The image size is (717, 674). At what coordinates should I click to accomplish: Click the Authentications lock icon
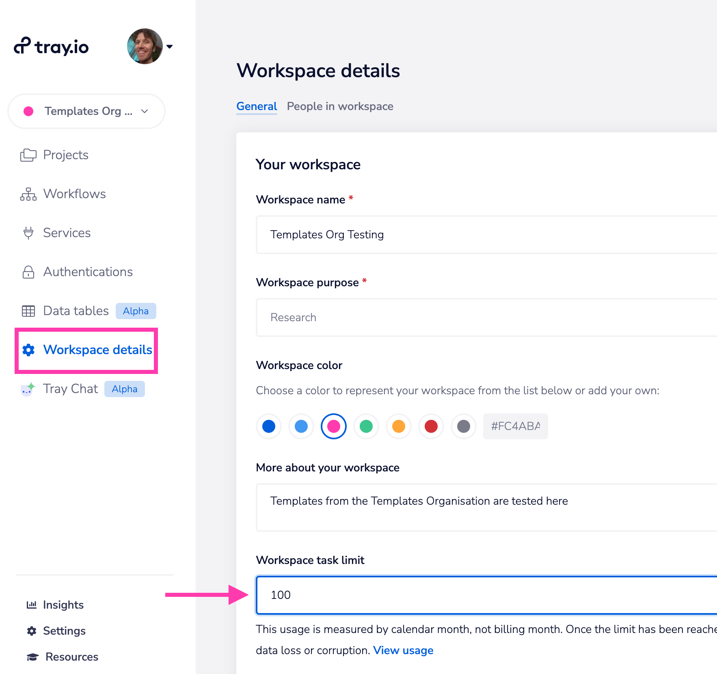pyautogui.click(x=28, y=272)
